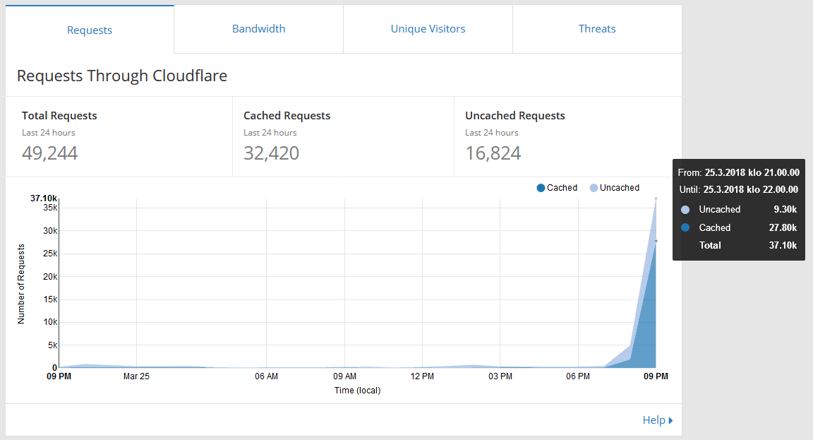Image resolution: width=813 pixels, height=440 pixels.
Task: Click the tooltip Cached 27.80k row
Action: 739,228
